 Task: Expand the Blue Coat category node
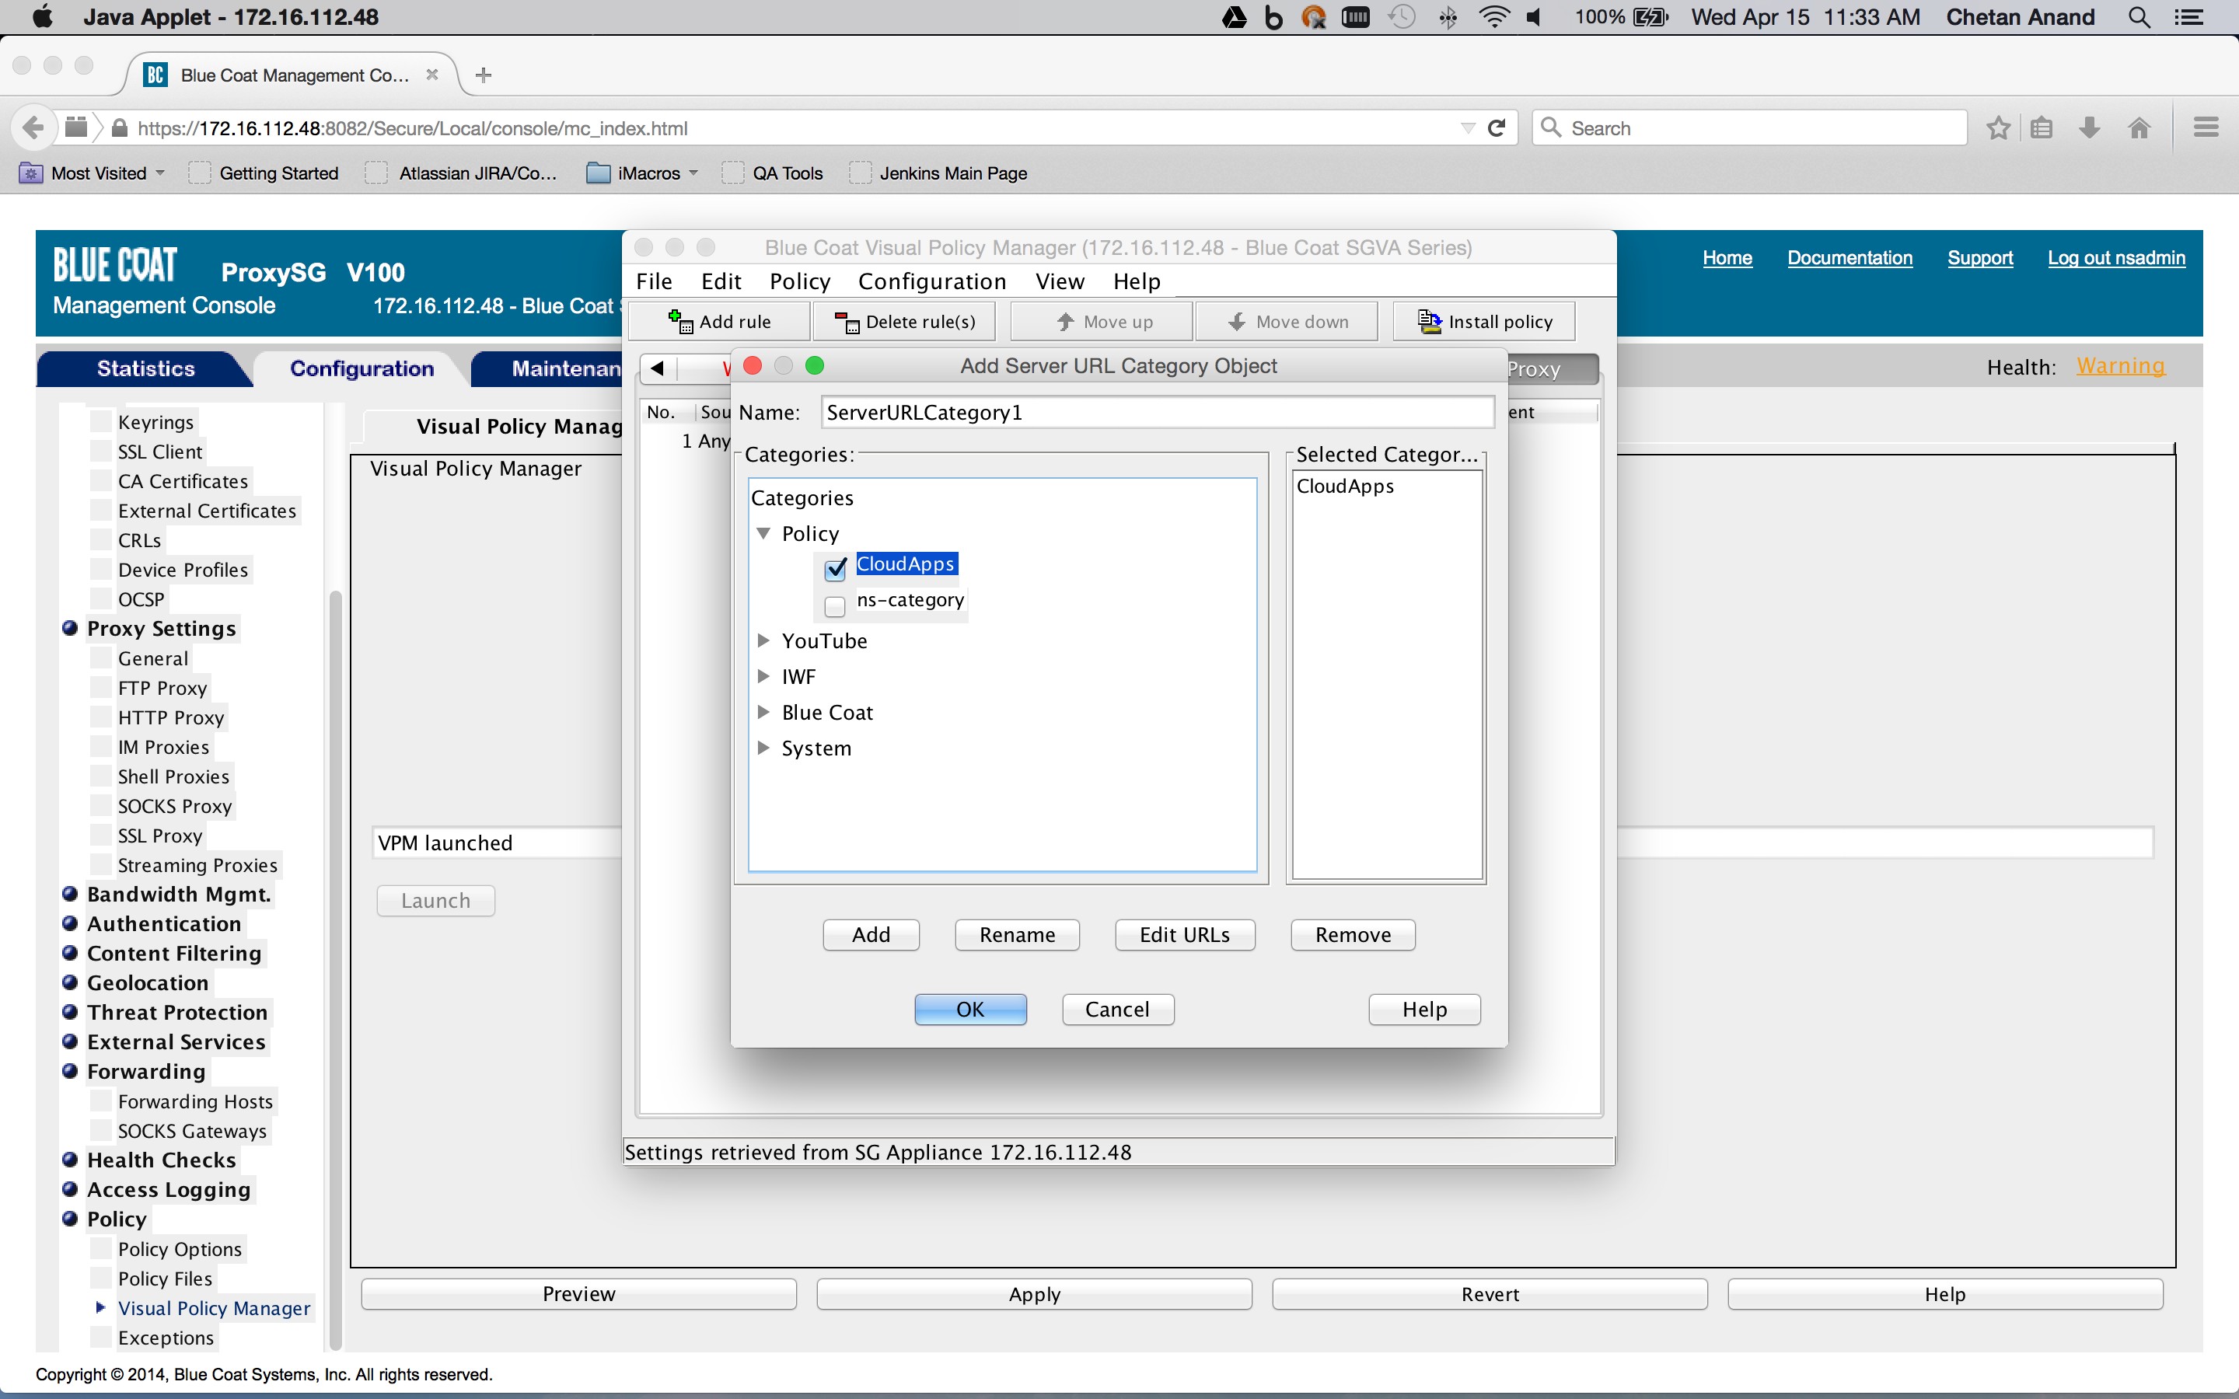pos(763,713)
